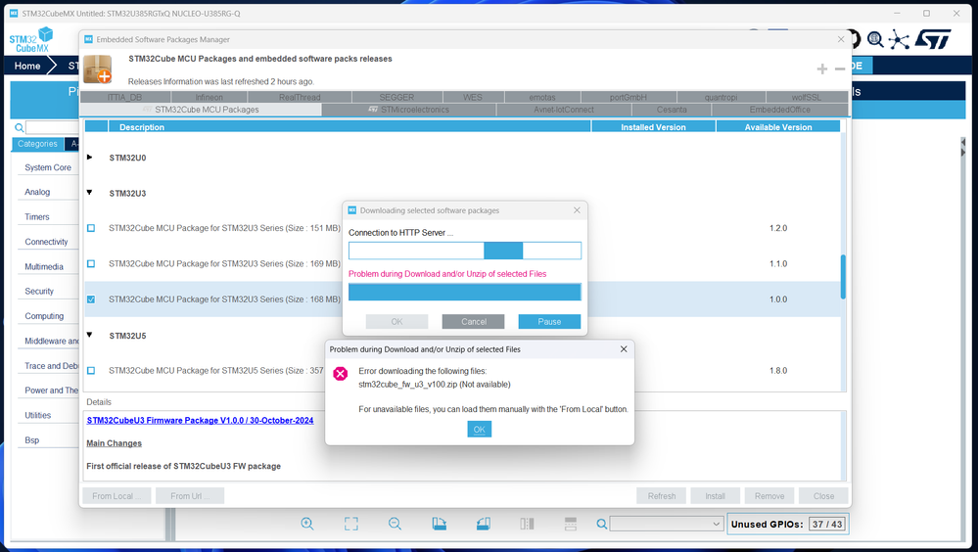The width and height of the screenshot is (978, 552).
Task: Check the STM32U3 package version 1.2.0 checkbox
Action: pos(91,228)
